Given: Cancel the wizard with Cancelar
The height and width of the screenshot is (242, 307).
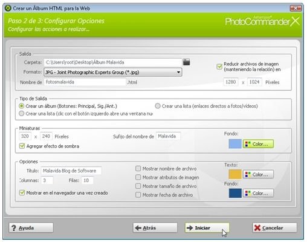Looking at the screenshot, I should 274,228.
